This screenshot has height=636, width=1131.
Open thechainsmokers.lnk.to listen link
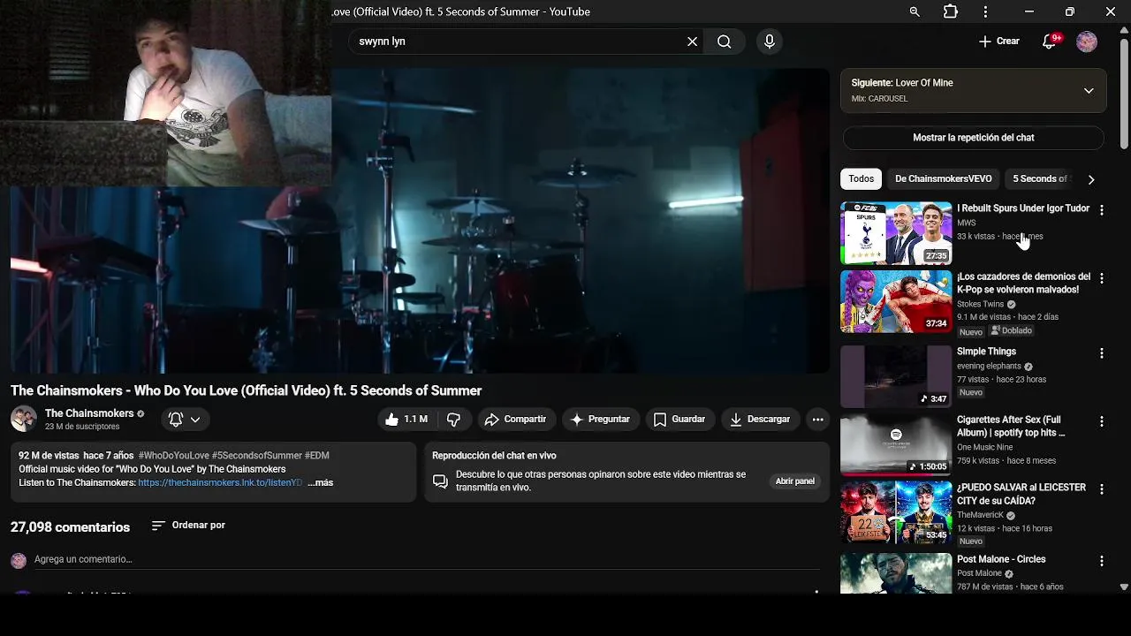[x=220, y=483]
